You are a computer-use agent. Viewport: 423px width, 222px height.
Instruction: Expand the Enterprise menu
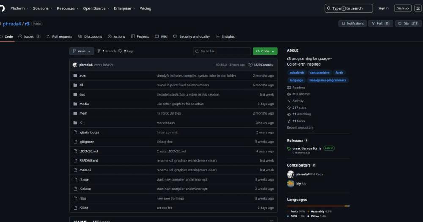pyautogui.click(x=124, y=8)
